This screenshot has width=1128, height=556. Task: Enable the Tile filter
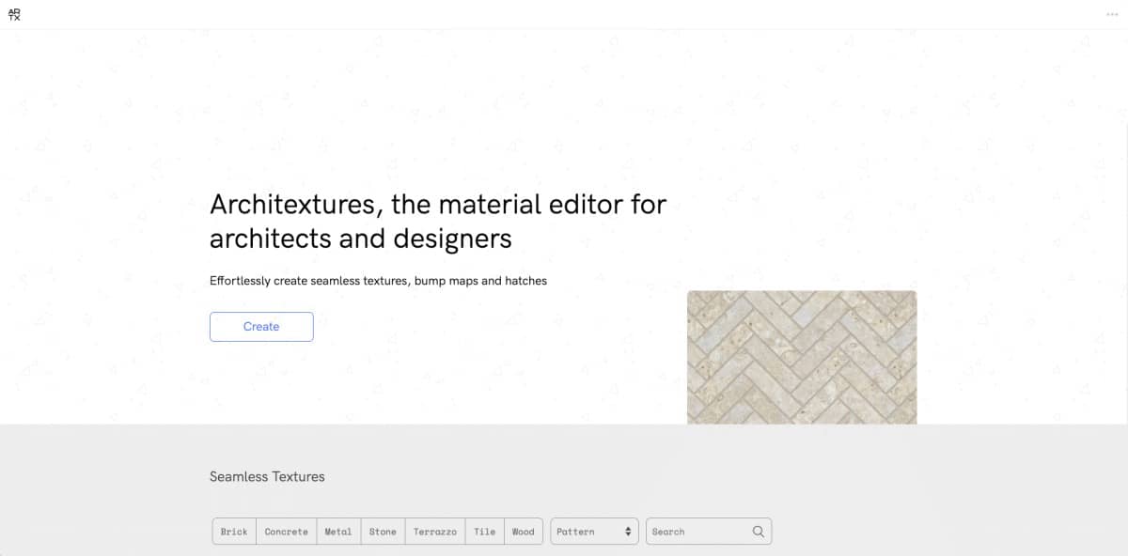click(x=484, y=532)
